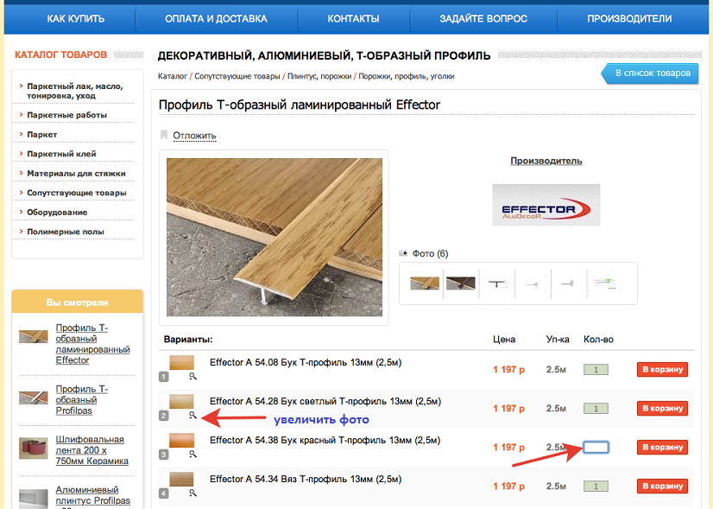This screenshot has height=509, width=713.
Task: Open Порожки, профиль, уголки breadcrumb link
Action: (x=406, y=77)
